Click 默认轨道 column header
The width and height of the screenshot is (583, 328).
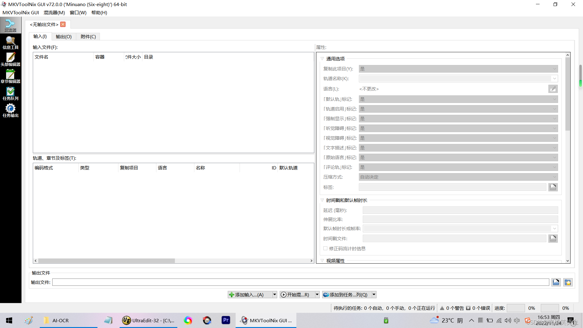tap(295, 168)
